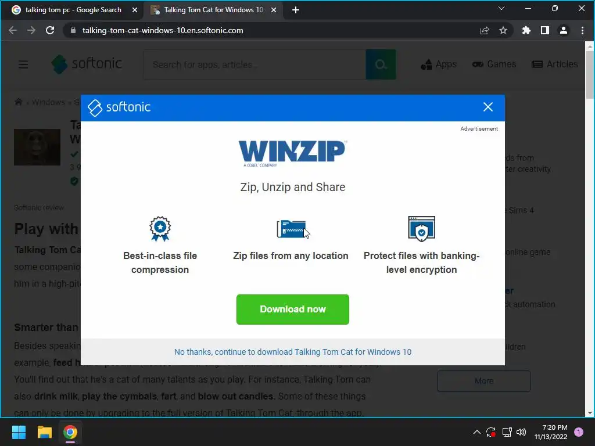Share this page icon in address bar
Image resolution: width=595 pixels, height=446 pixels.
click(485, 30)
